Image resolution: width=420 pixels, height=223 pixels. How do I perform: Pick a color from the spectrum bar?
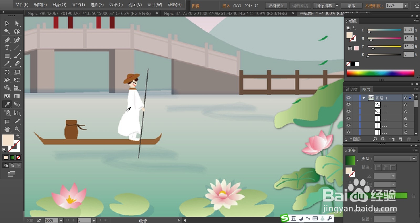(x=380, y=73)
